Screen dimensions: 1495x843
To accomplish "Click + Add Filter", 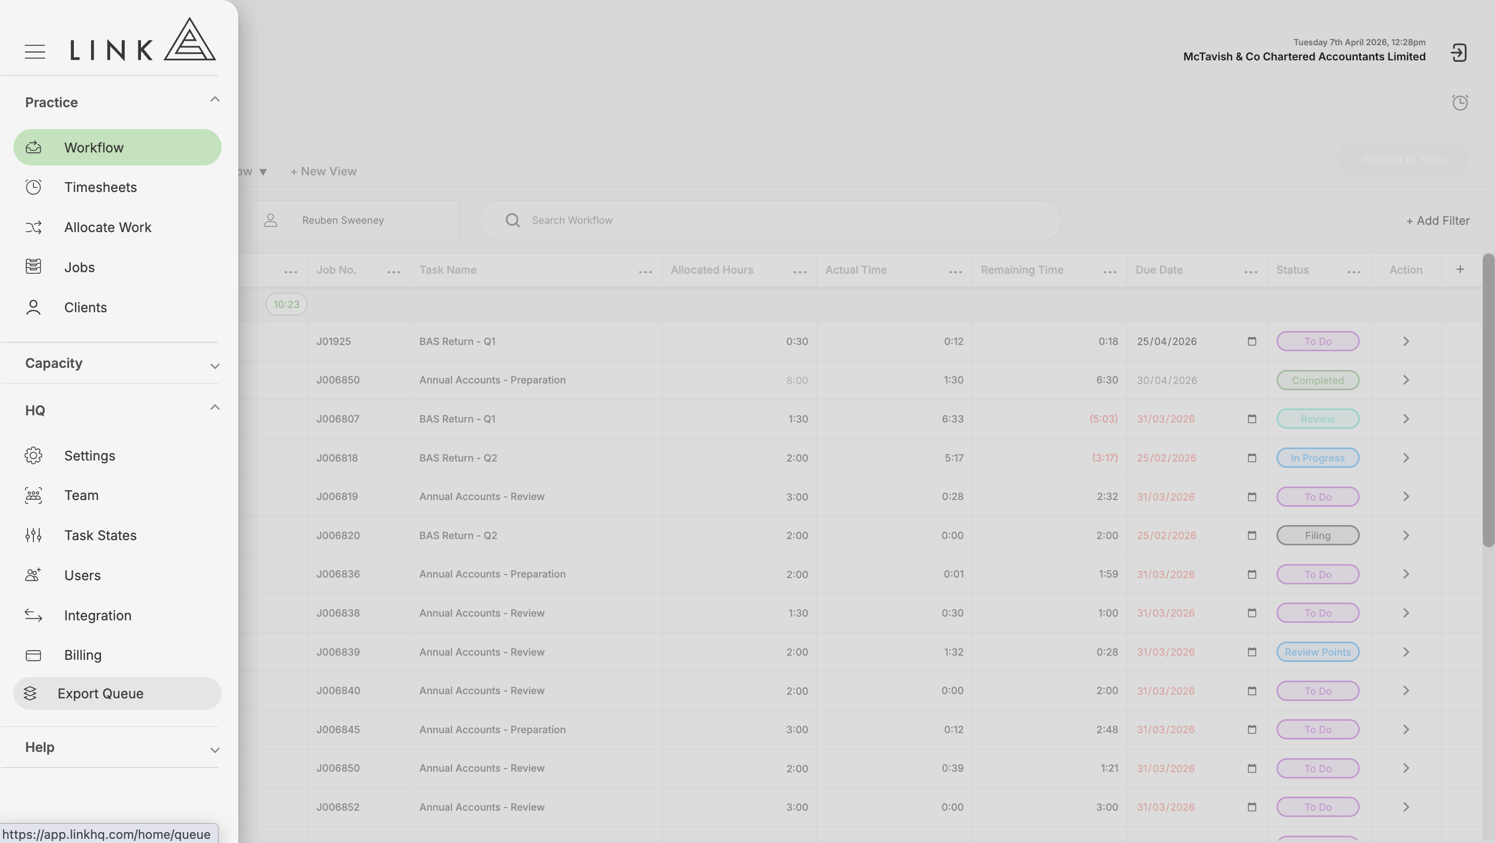I will coord(1438,221).
